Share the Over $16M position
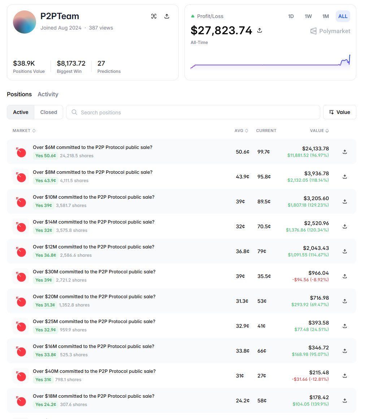365x419 pixels. (345, 350)
